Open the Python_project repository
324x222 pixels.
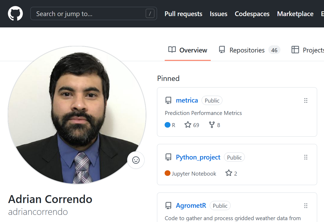click(198, 157)
